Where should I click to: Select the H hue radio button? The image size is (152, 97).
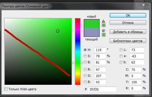click(x=85, y=50)
